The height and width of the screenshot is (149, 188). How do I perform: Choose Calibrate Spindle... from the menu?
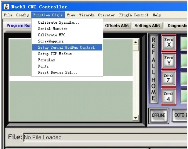coord(67,22)
